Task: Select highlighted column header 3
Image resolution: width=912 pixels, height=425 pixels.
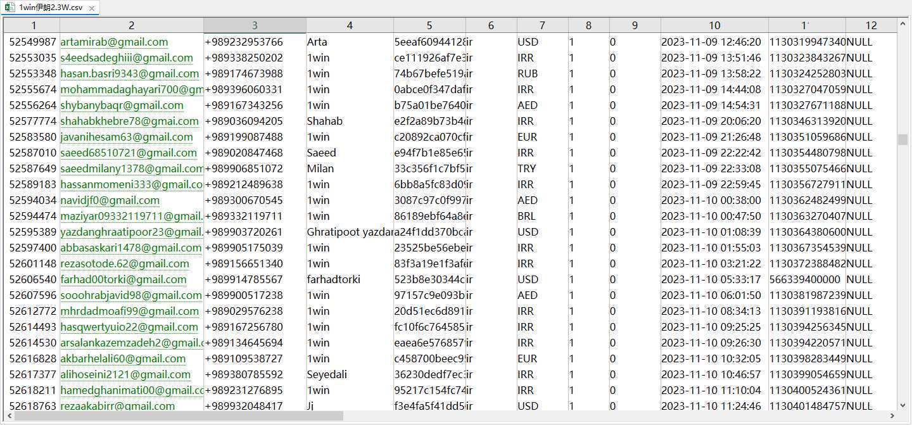Action: click(255, 25)
